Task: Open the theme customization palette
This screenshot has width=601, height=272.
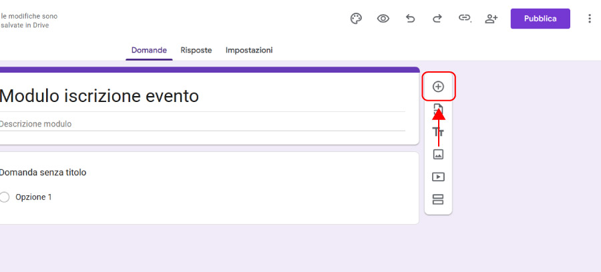Action: click(x=356, y=19)
